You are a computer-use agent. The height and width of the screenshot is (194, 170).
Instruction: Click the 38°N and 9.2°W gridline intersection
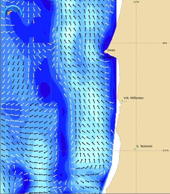(x=51, y=43)
